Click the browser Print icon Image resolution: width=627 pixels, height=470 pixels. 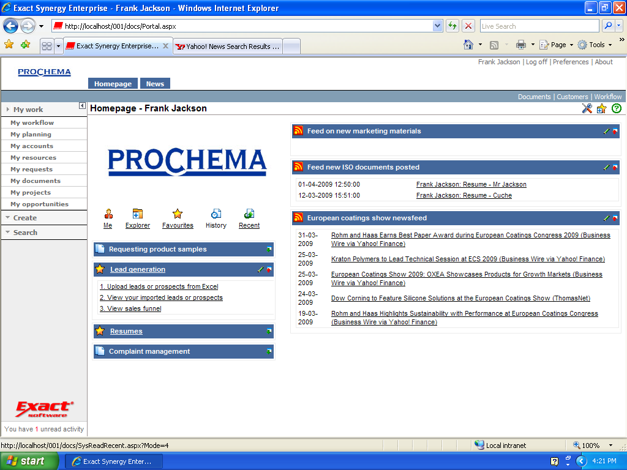click(520, 45)
